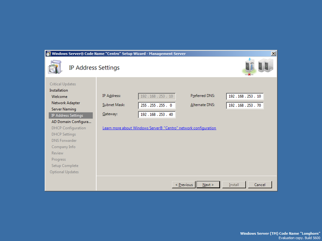322x241 pixels.
Task: Click the Next button
Action: click(x=208, y=184)
